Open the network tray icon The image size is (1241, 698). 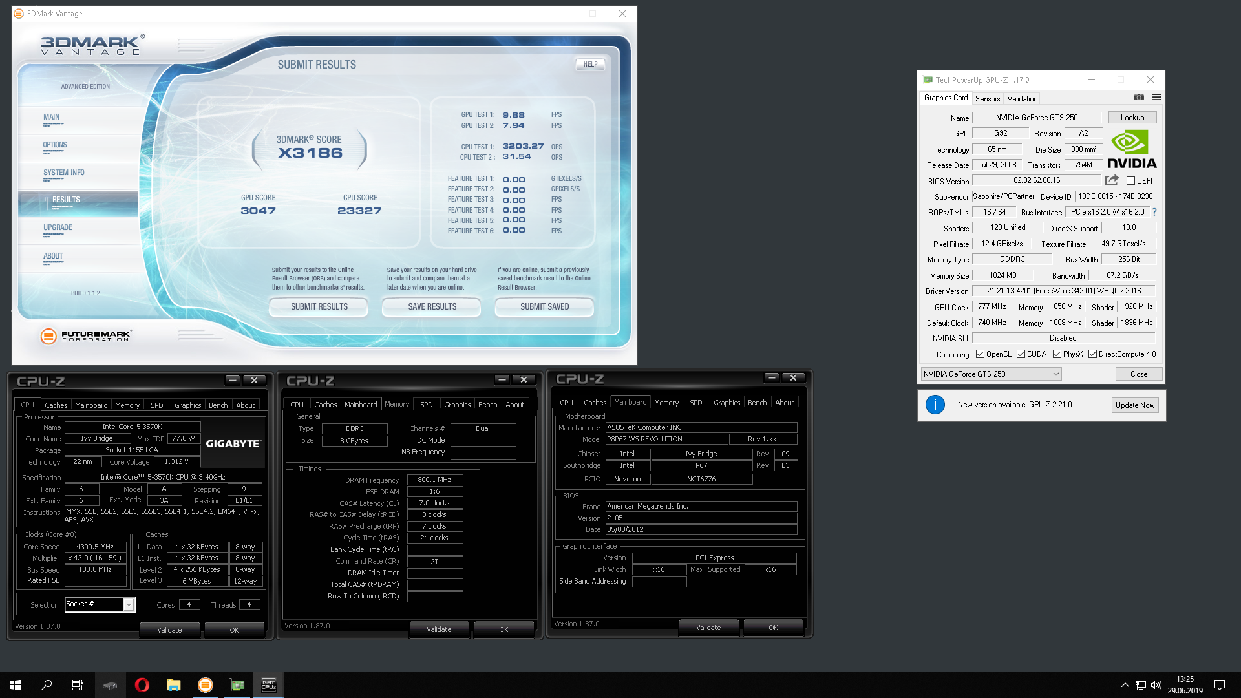1141,685
